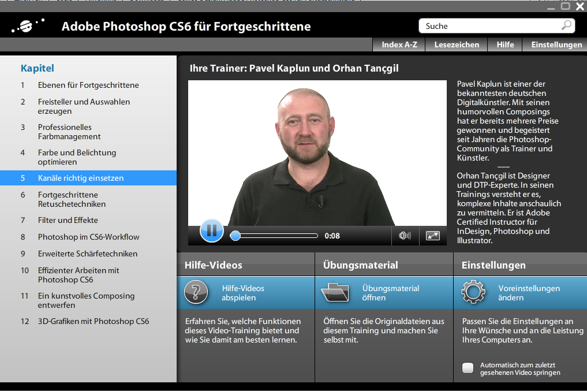Screen dimensions: 587x391
Task: Enable automatic jump to last viewed video
Action: [x=468, y=368]
